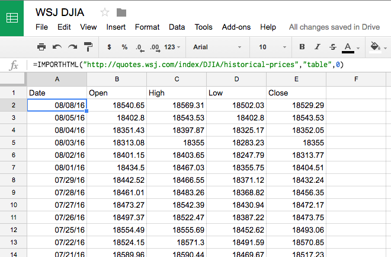
Task: Open the Data menu
Action: [x=177, y=27]
